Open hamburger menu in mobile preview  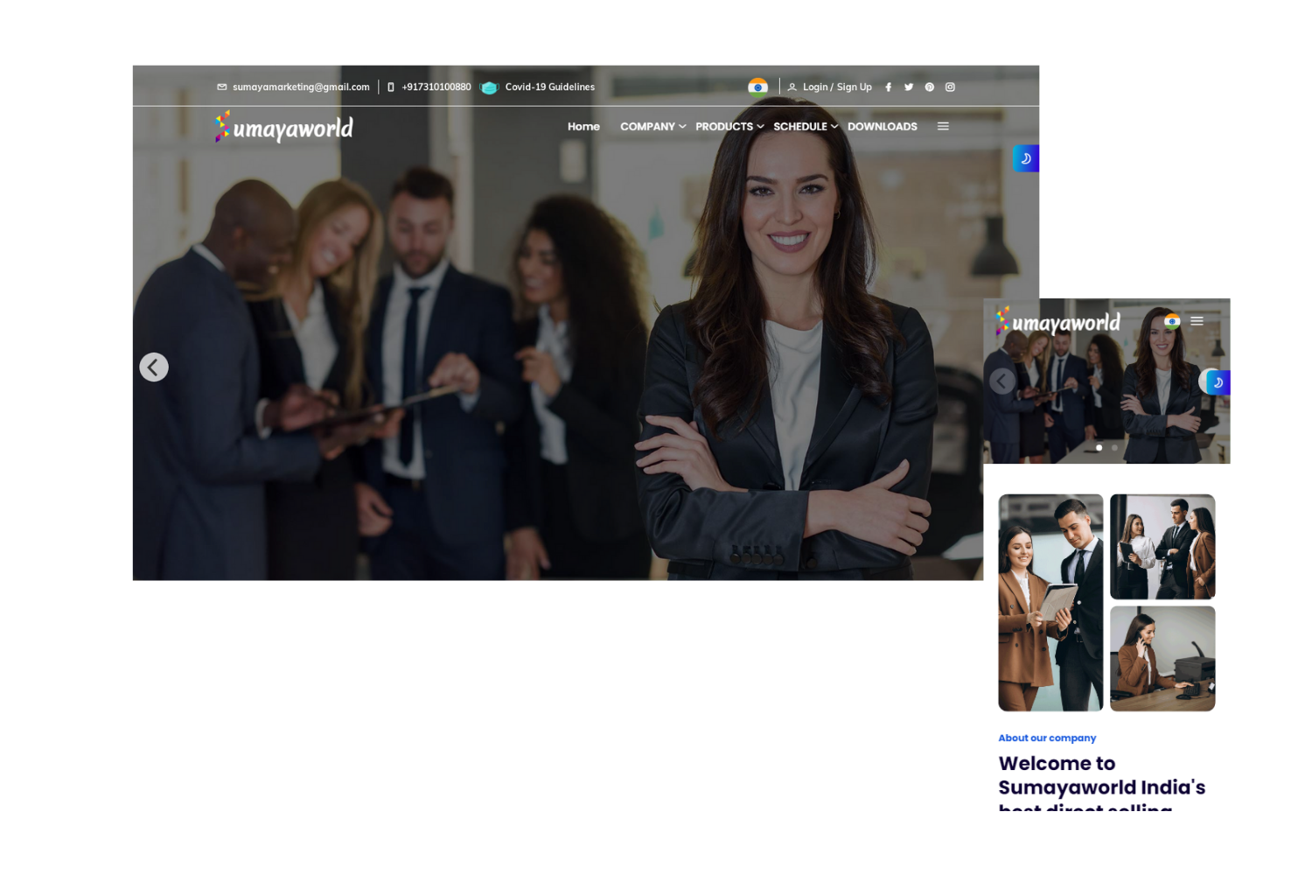click(1197, 321)
